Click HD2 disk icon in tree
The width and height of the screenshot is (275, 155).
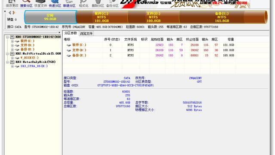[12, 53]
